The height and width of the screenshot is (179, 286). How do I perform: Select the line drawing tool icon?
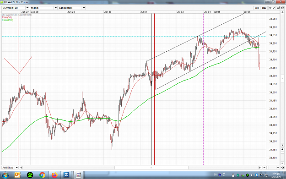click(x=274, y=8)
